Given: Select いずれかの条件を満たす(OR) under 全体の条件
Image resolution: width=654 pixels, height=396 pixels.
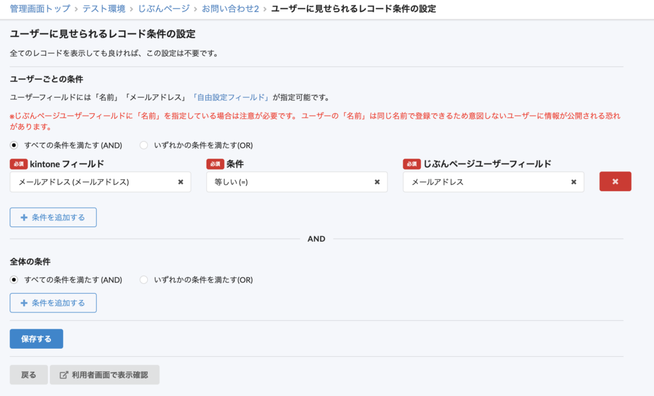Looking at the screenshot, I should click(x=144, y=280).
